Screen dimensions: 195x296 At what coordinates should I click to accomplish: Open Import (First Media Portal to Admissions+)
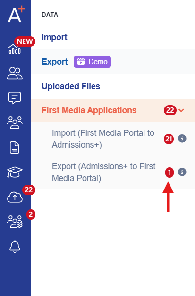pos(103,139)
